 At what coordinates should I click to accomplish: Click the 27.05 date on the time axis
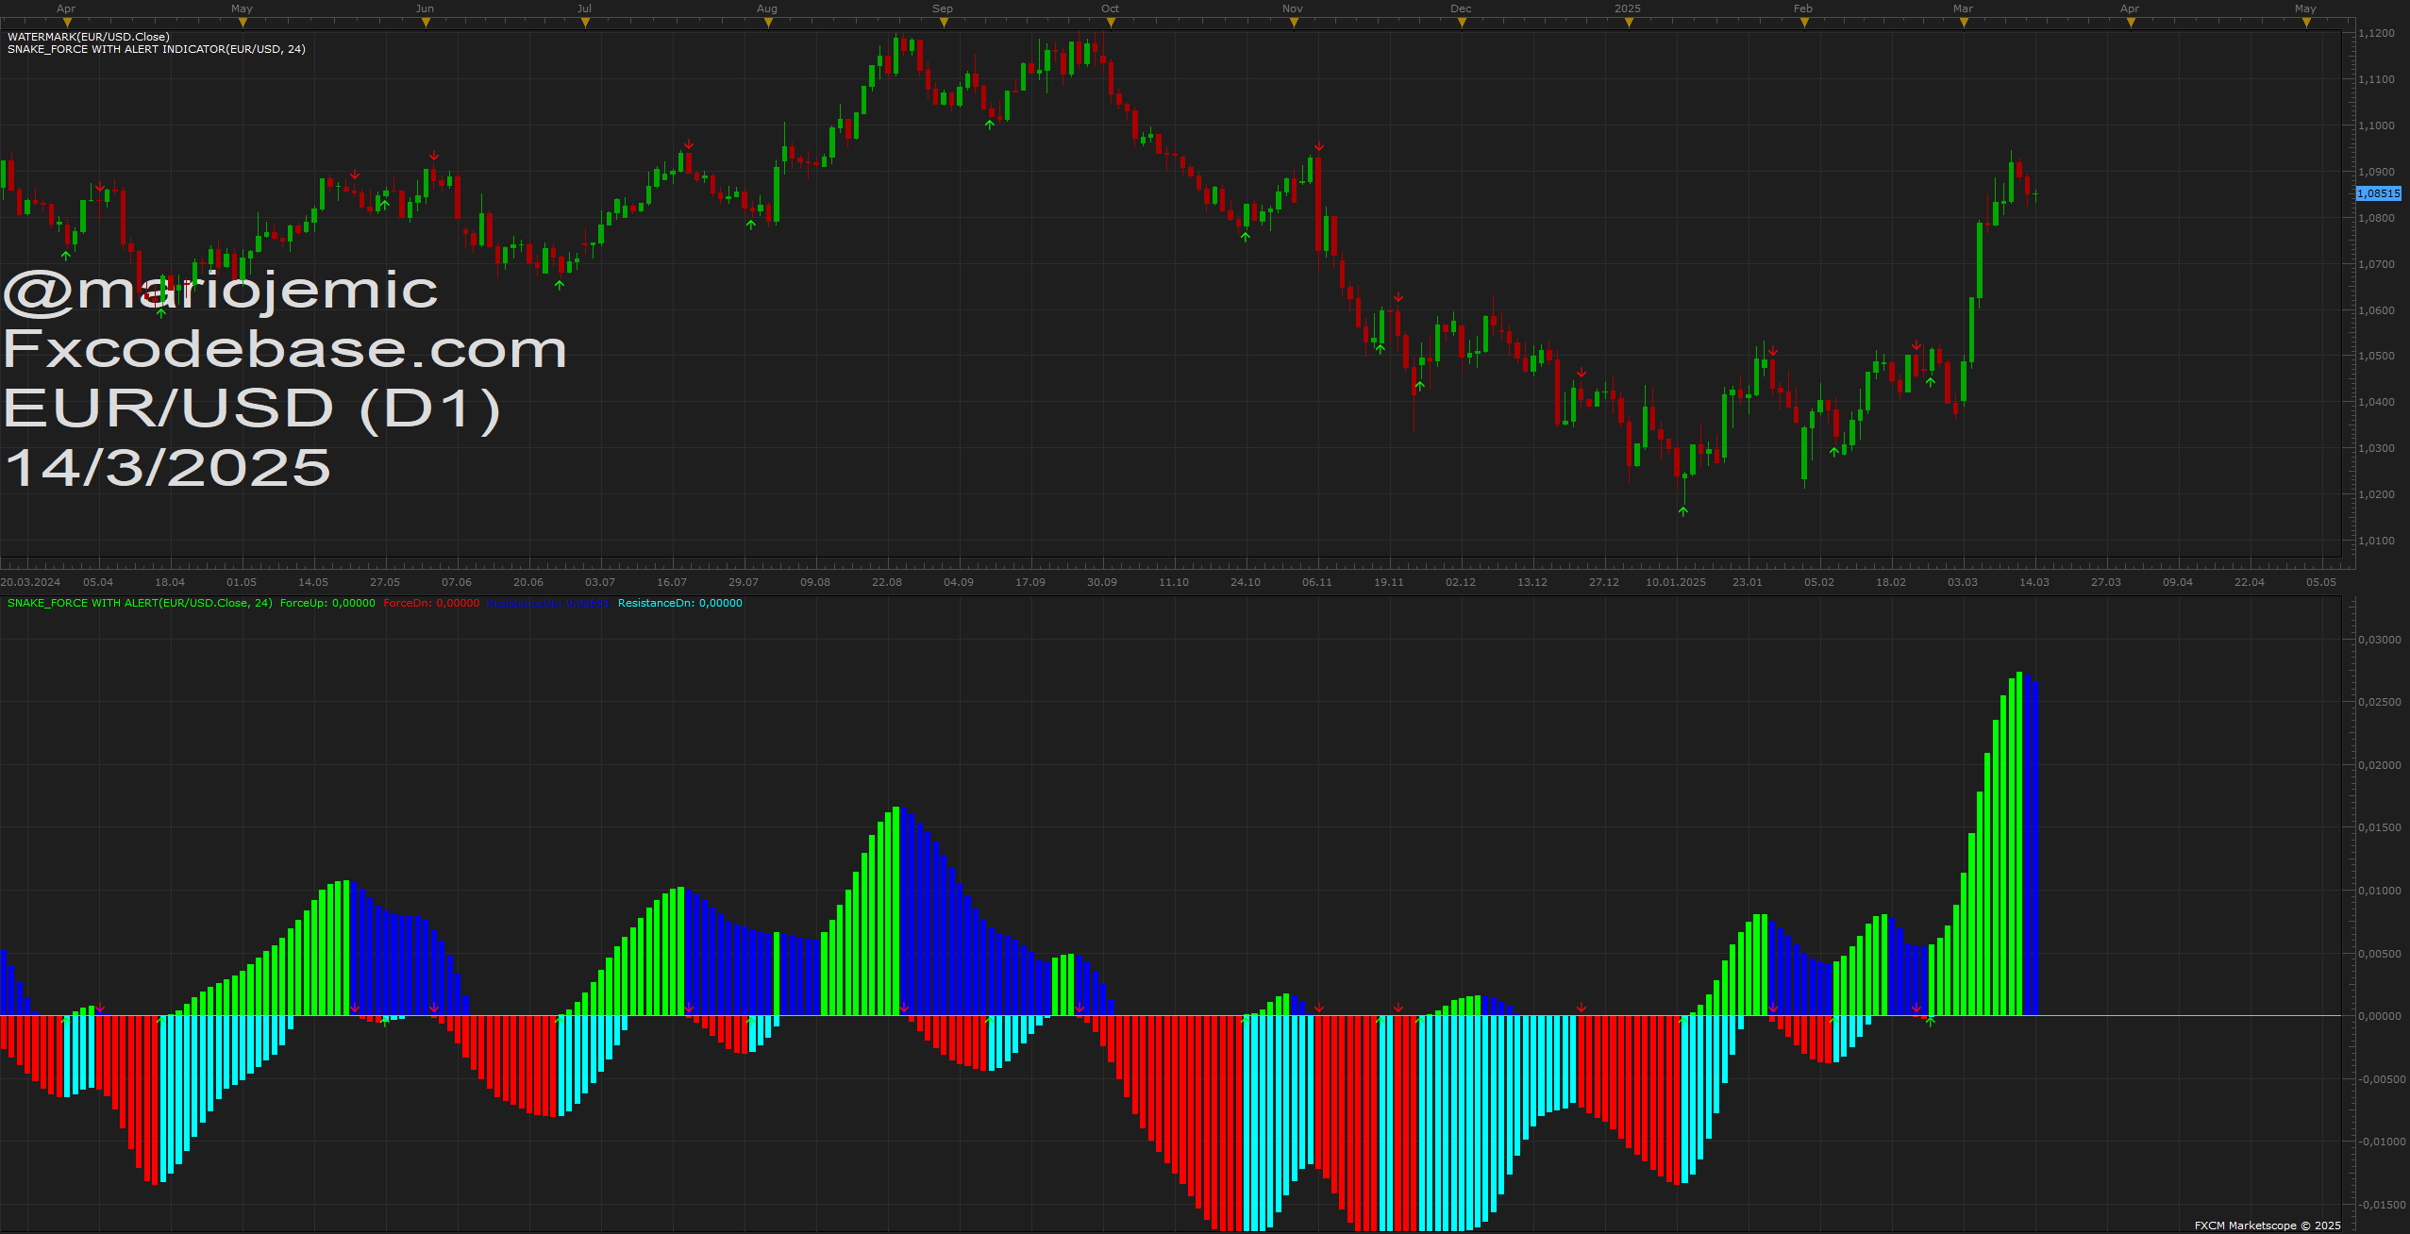click(x=385, y=582)
